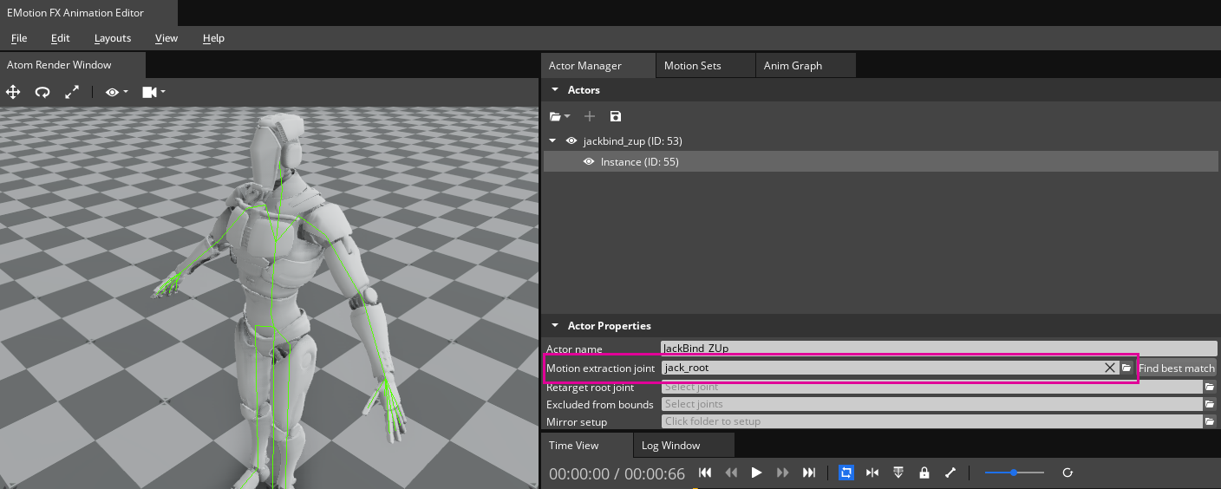Select the rotate gizmo tool

pos(42,92)
